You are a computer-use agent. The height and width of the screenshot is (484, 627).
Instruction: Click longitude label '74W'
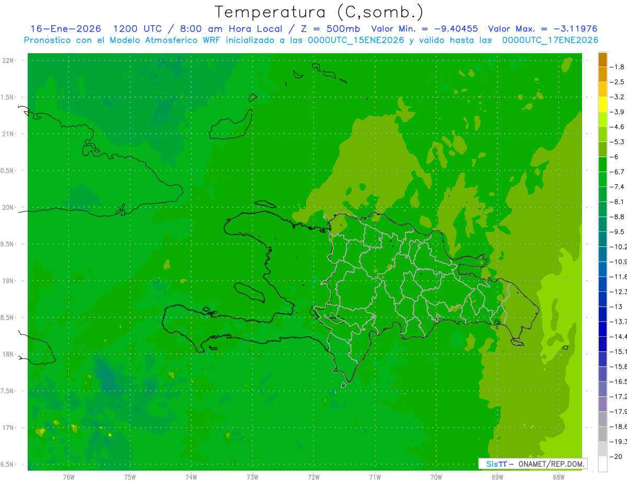pos(191,477)
